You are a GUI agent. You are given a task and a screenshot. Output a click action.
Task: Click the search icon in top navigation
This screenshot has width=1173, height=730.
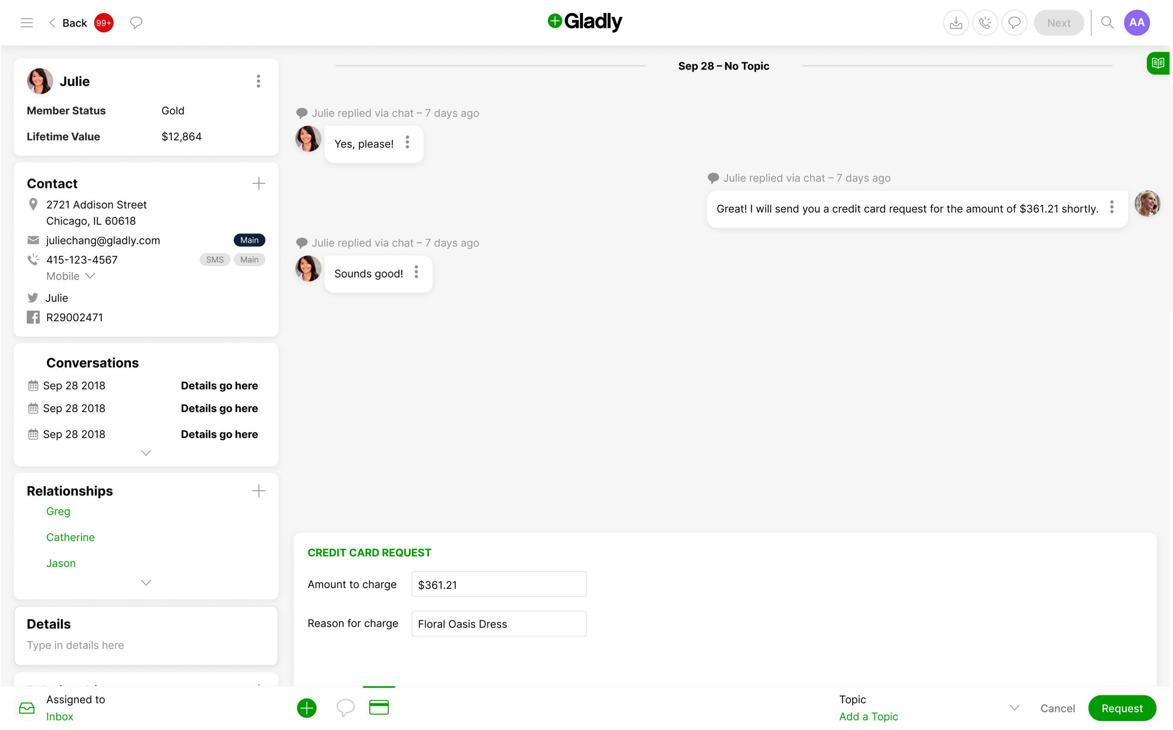click(x=1107, y=23)
